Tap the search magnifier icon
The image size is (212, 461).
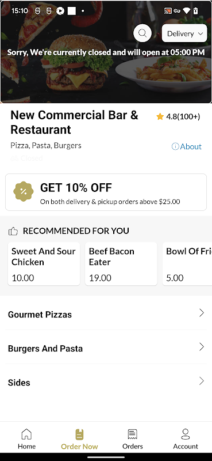pos(142,33)
